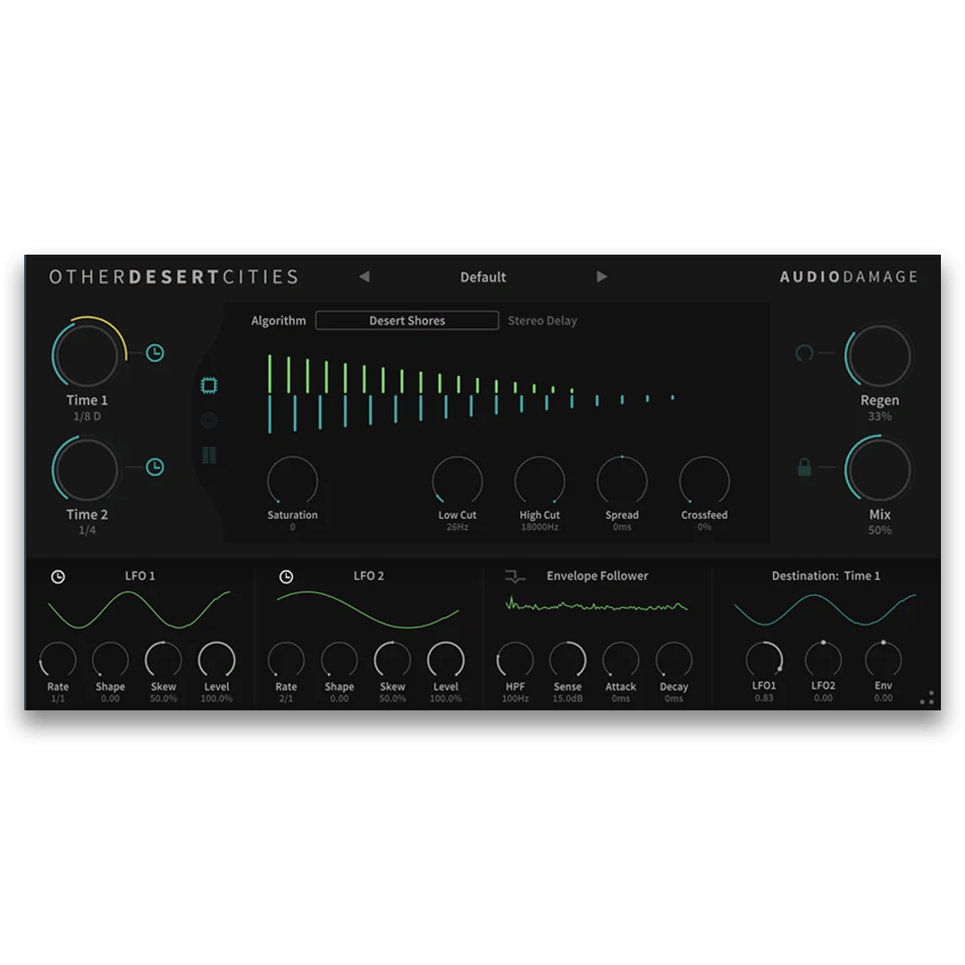The image size is (965, 965).
Task: Click the LFO 1 Level knob
Action: [x=216, y=659]
